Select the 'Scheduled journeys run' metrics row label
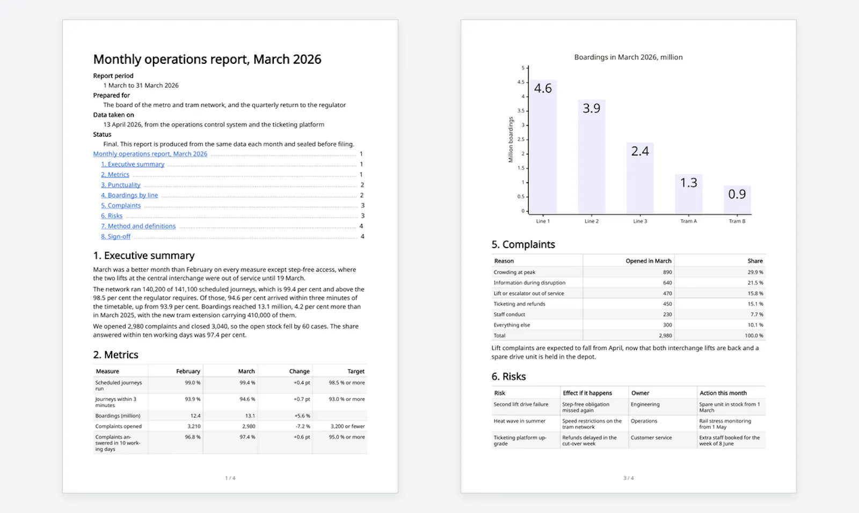The height and width of the screenshot is (513, 859). (x=119, y=385)
